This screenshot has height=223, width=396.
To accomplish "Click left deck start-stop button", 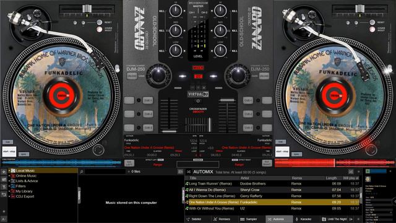I will point(9,152).
